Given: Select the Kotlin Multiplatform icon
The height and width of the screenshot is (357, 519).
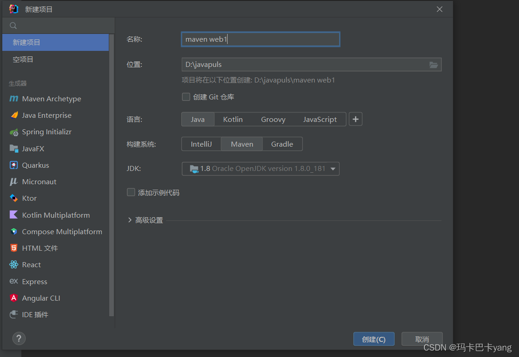Looking at the screenshot, I should pyautogui.click(x=14, y=215).
